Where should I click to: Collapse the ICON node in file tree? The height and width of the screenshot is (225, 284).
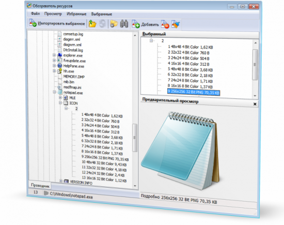pyautogui.click(x=60, y=103)
